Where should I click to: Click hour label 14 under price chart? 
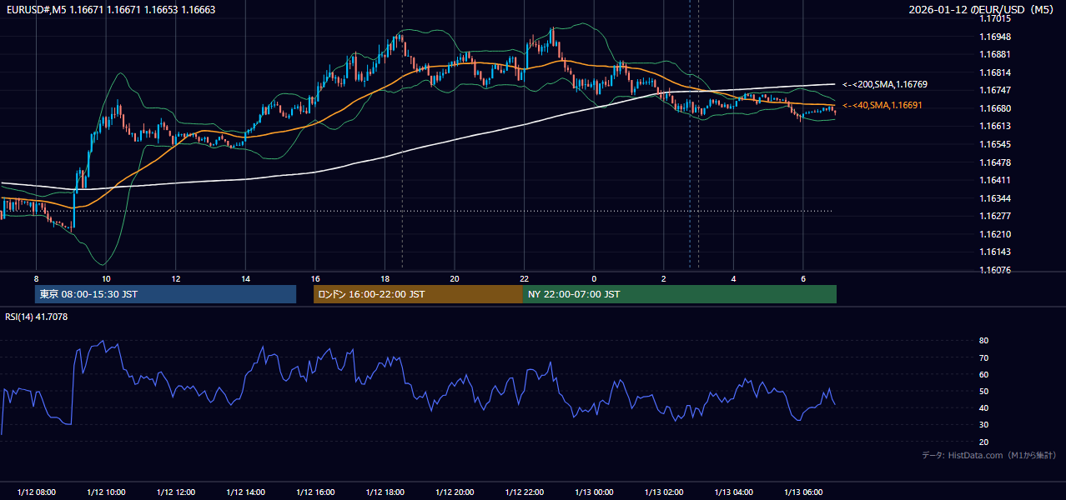[245, 278]
